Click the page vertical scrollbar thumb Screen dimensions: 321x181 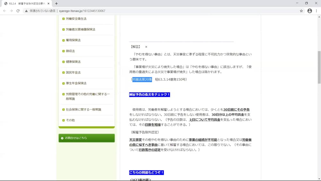(x=319, y=67)
